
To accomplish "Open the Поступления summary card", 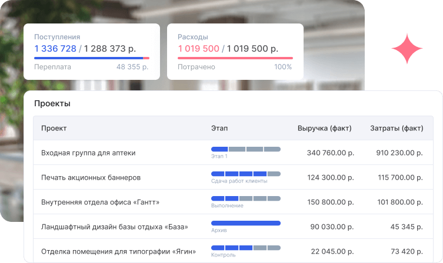I will (91, 52).
